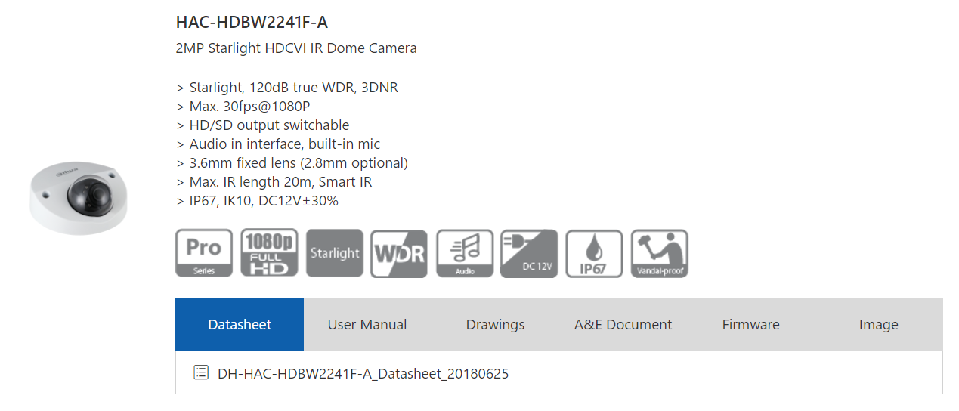This screenshot has width=959, height=411.
Task: Switch to the User Manual tab
Action: pyautogui.click(x=367, y=325)
